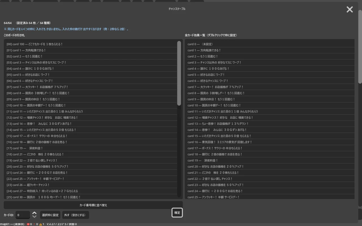Select slot [21] card 24 row
Image resolution: width=362 pixels, height=226 pixels.
(91, 173)
